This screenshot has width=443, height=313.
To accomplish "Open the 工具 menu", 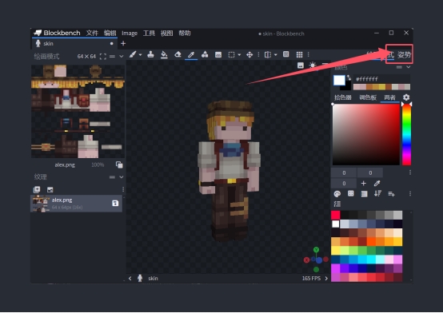I will pos(149,34).
